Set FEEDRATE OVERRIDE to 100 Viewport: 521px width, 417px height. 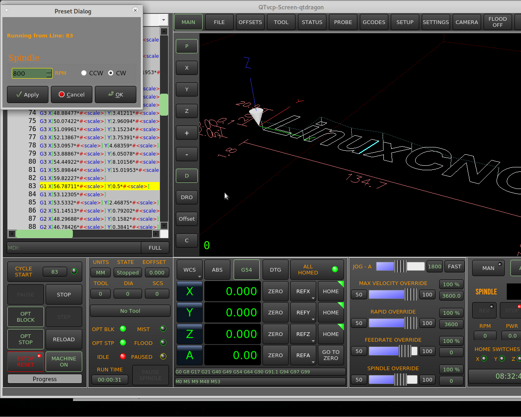427,351
